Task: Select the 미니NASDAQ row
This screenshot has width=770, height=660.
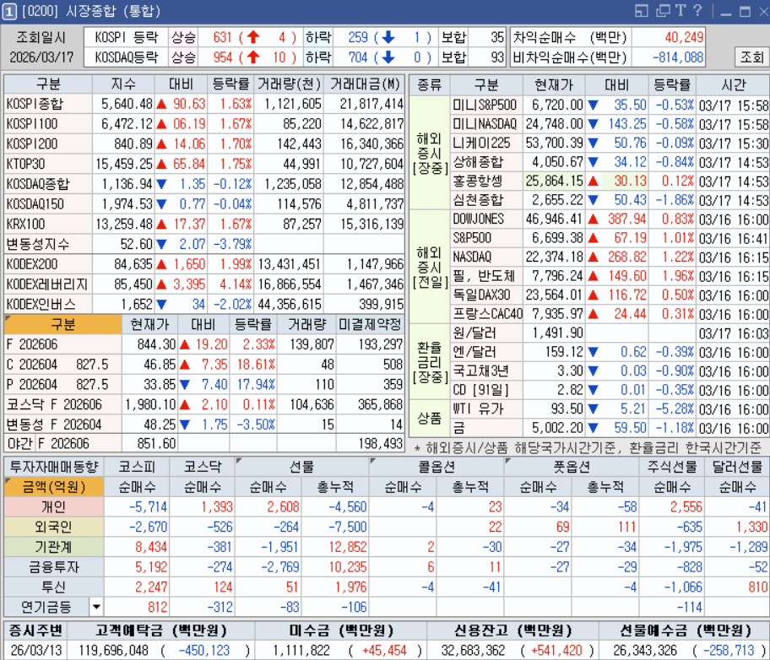Action: pos(610,124)
